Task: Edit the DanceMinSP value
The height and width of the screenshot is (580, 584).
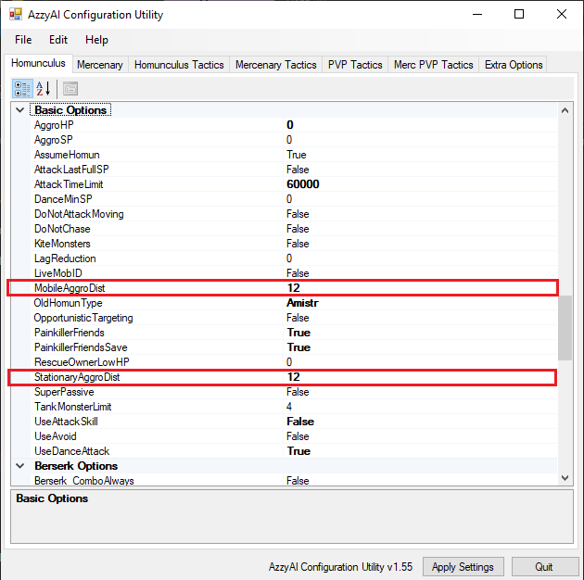Action: [420, 199]
